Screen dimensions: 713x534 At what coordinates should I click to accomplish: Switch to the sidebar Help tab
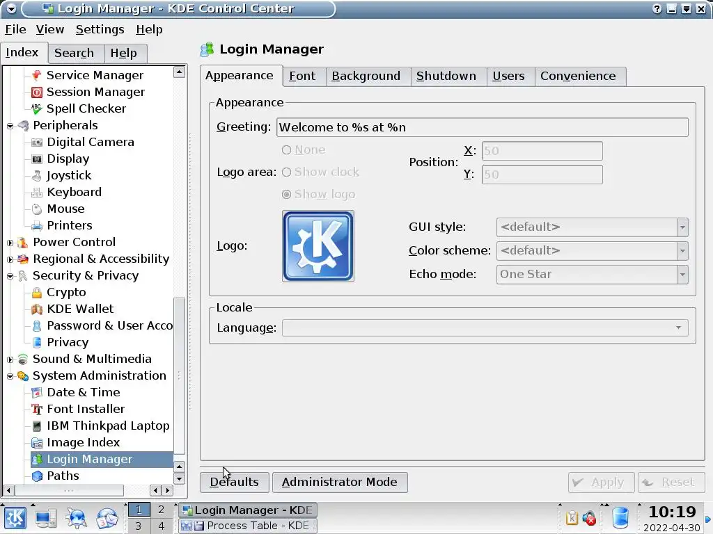coord(124,53)
